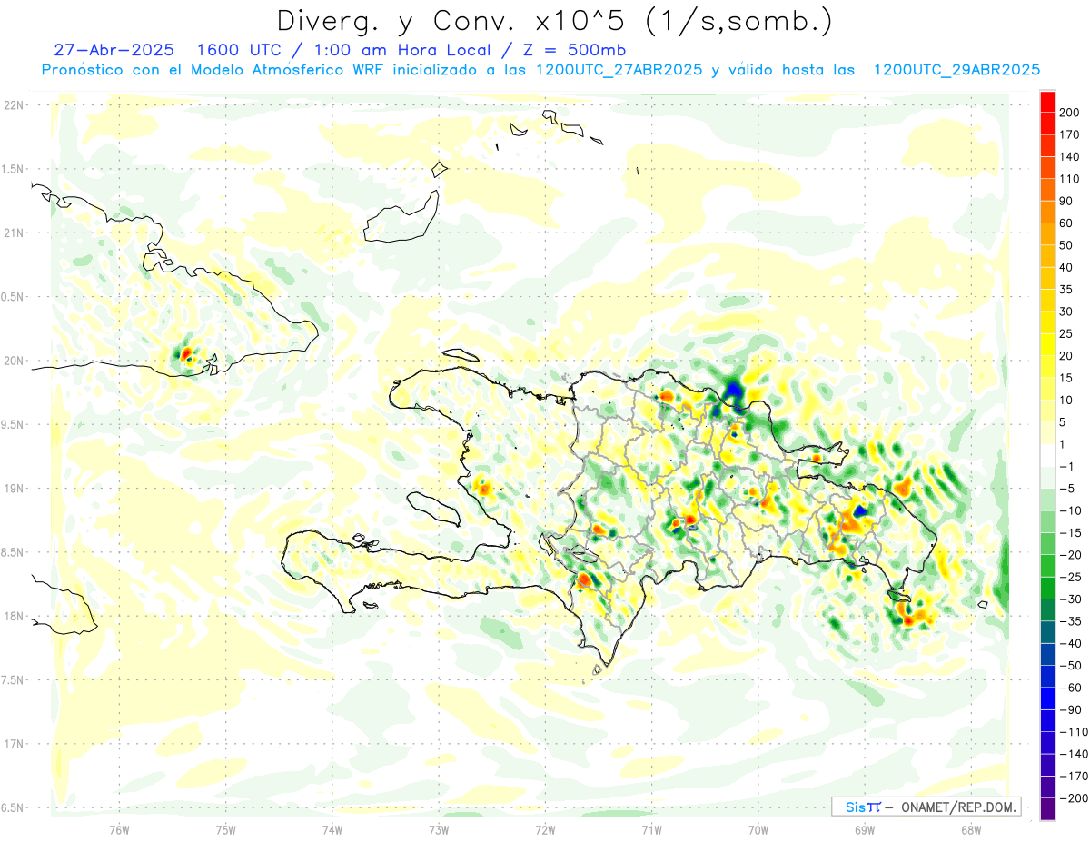Click the '19N' latitude label

14,489
